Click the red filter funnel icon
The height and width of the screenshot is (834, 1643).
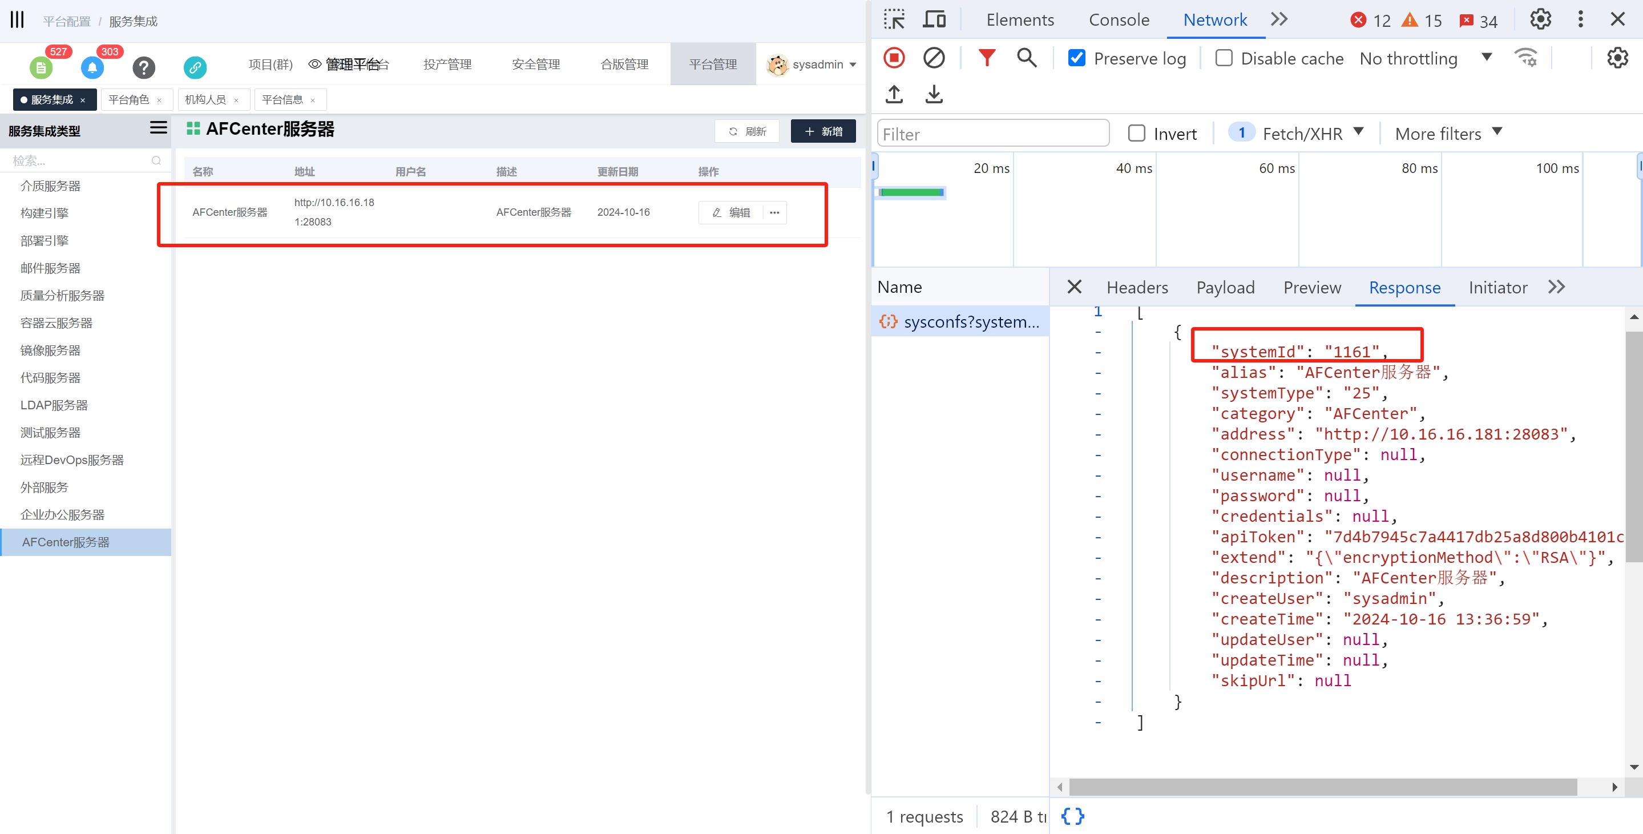tap(986, 58)
